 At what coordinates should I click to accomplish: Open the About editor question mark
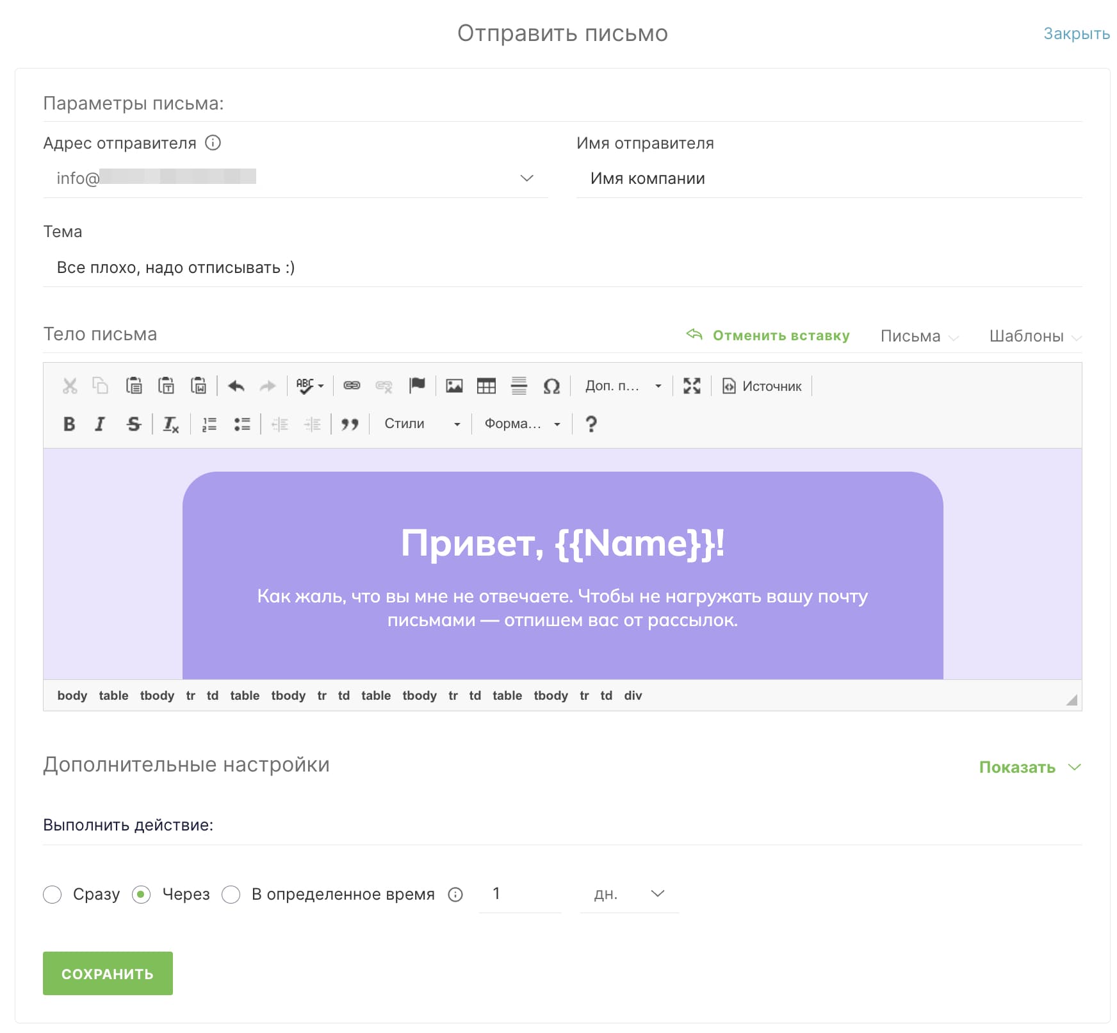[x=591, y=424]
